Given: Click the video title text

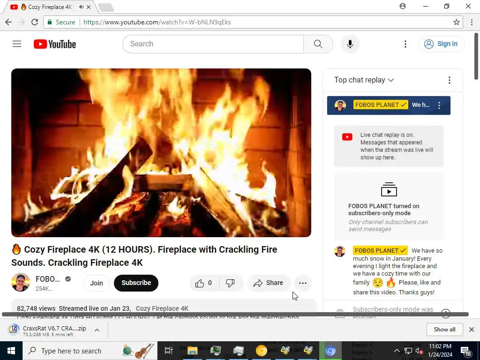Looking at the screenshot, I should tap(144, 256).
